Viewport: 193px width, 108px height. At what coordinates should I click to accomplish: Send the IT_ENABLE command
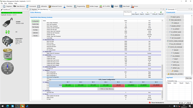point(175,53)
